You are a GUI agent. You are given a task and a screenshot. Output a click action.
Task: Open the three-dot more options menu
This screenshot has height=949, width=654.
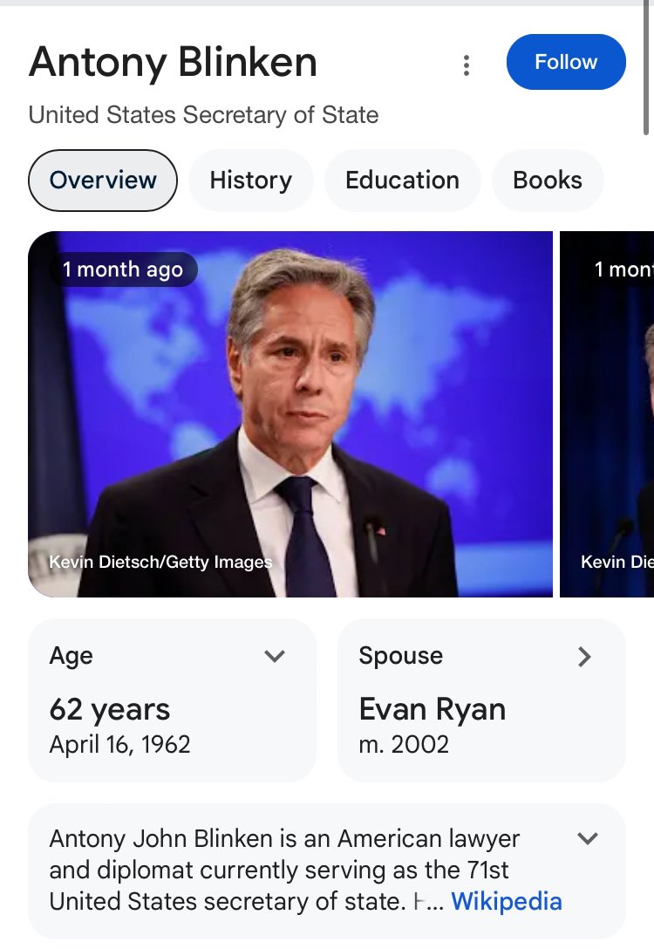[x=467, y=65]
